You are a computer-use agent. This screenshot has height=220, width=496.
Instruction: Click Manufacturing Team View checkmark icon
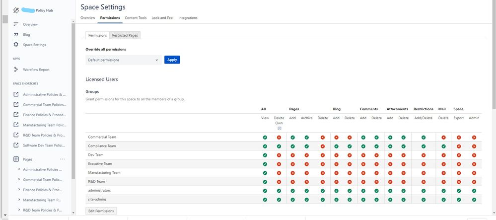(x=265, y=173)
